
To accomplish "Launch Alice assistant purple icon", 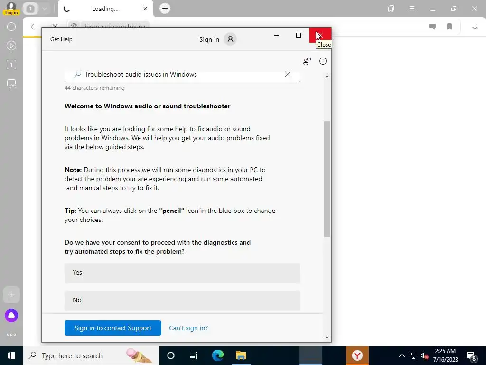I will click(11, 316).
